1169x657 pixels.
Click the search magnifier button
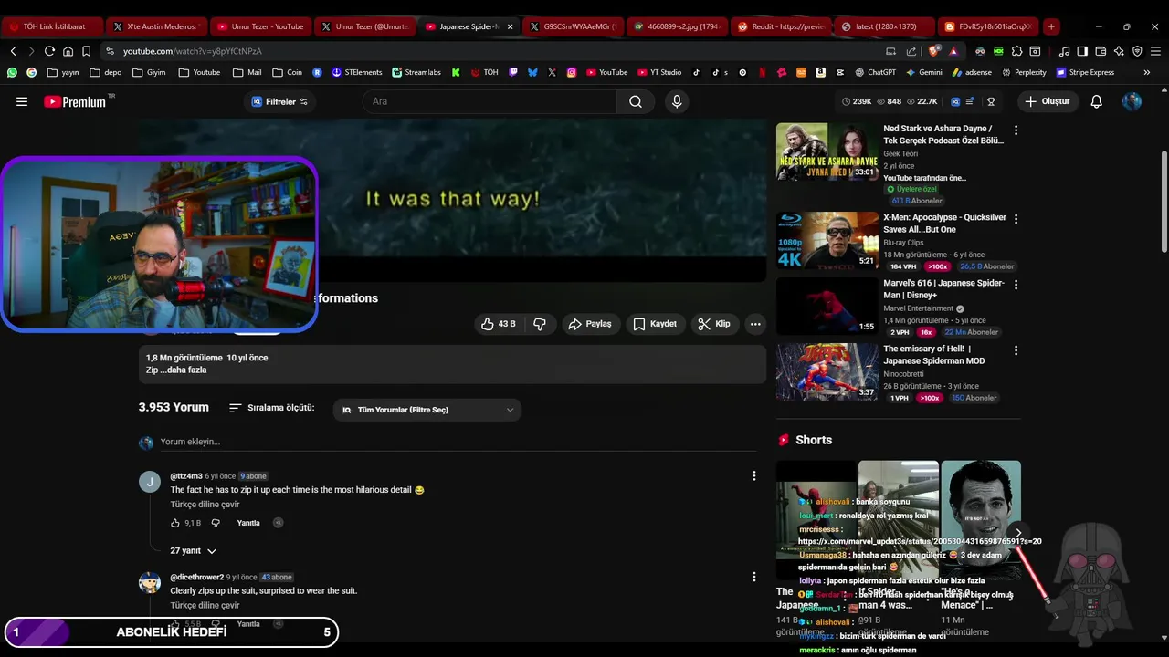point(636,101)
